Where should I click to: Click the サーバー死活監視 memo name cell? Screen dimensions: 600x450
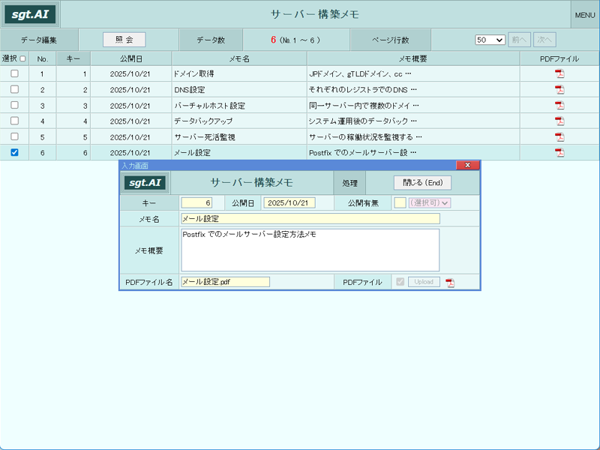tap(239, 137)
